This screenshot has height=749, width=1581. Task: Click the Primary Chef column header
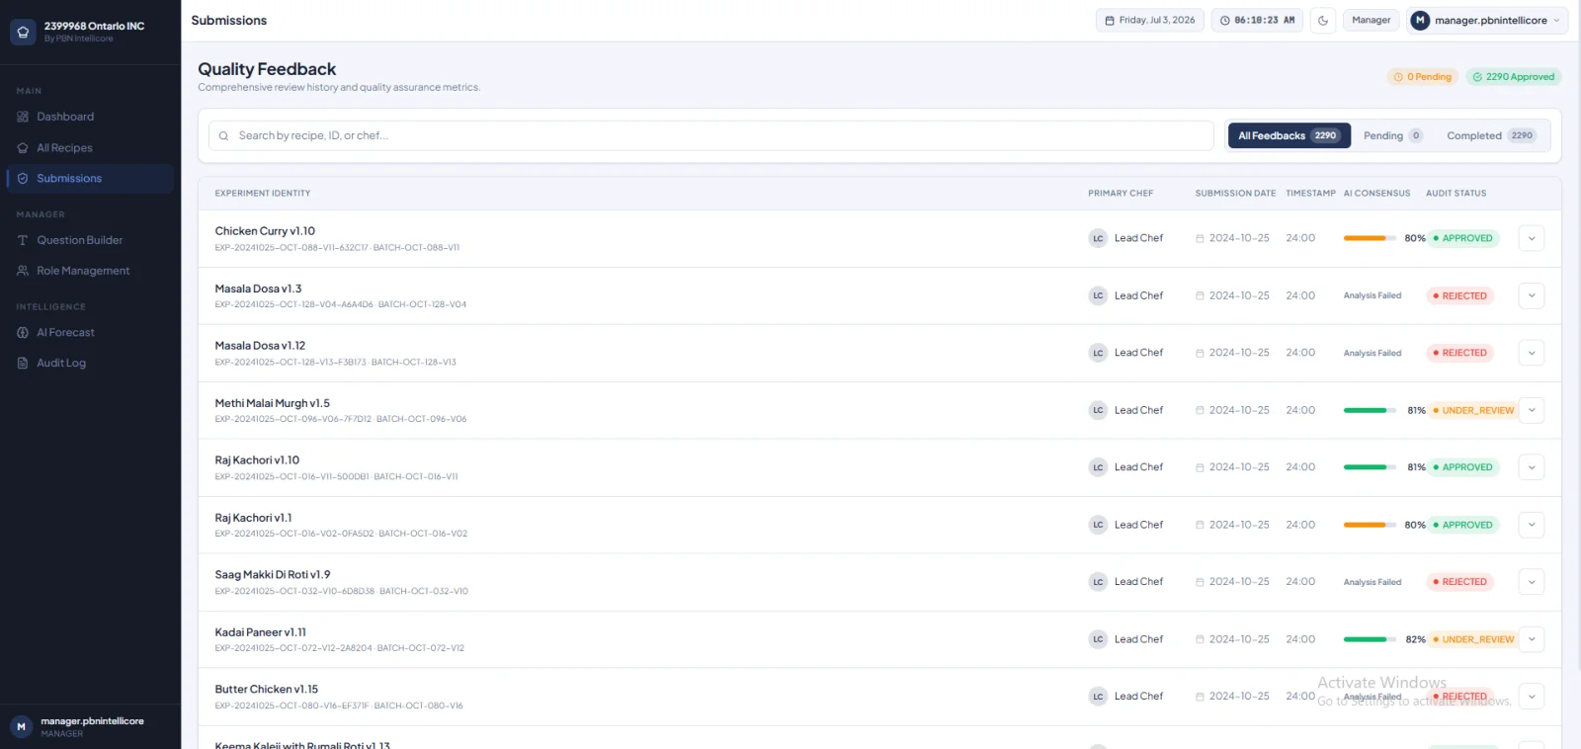(1121, 194)
